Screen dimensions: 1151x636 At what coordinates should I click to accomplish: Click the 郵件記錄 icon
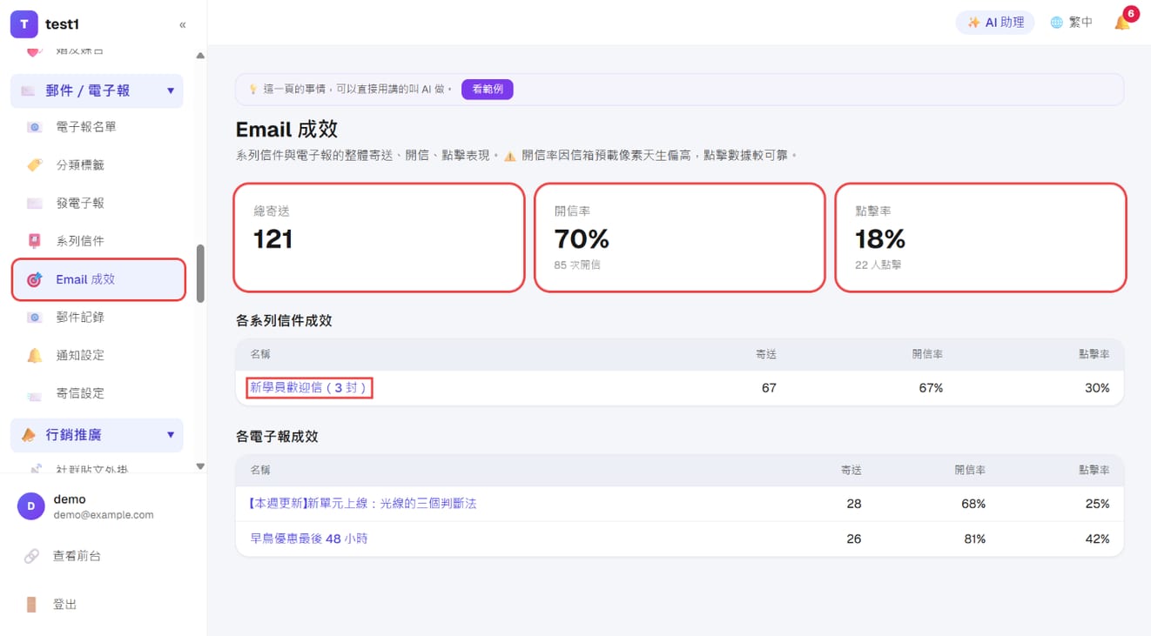coord(35,318)
